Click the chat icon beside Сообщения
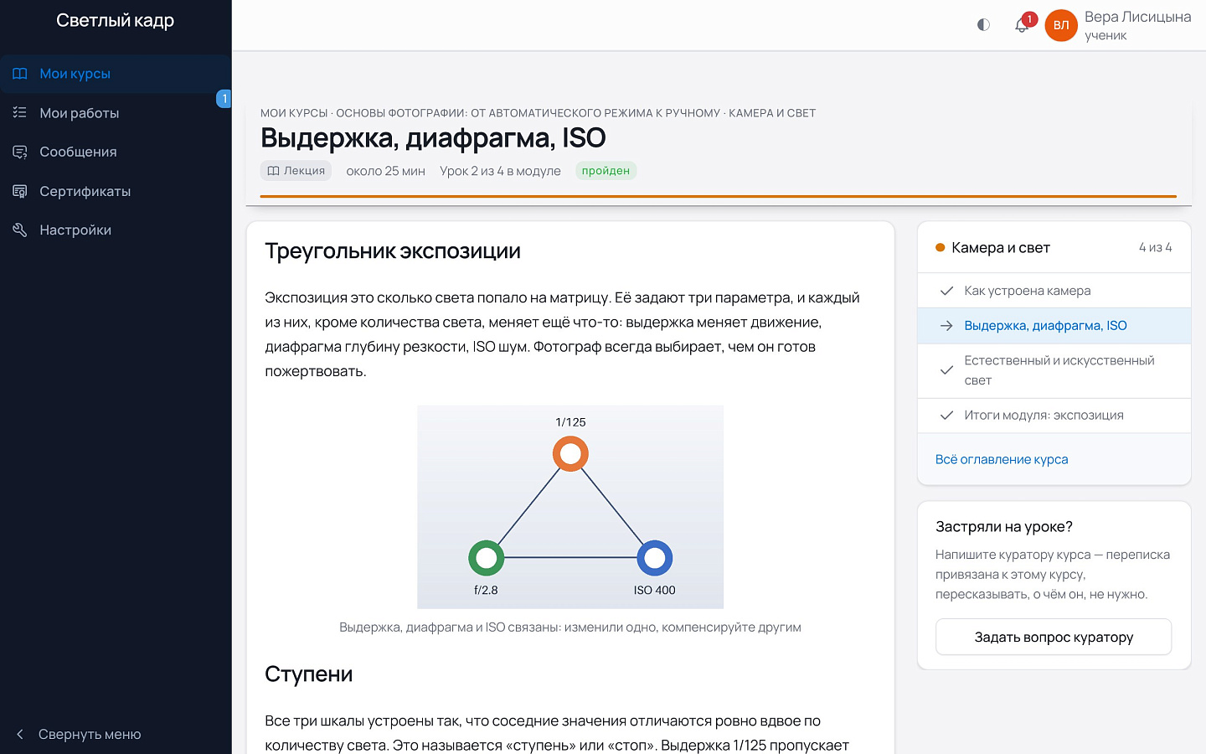Screen dimensions: 1206x754 click(20, 152)
